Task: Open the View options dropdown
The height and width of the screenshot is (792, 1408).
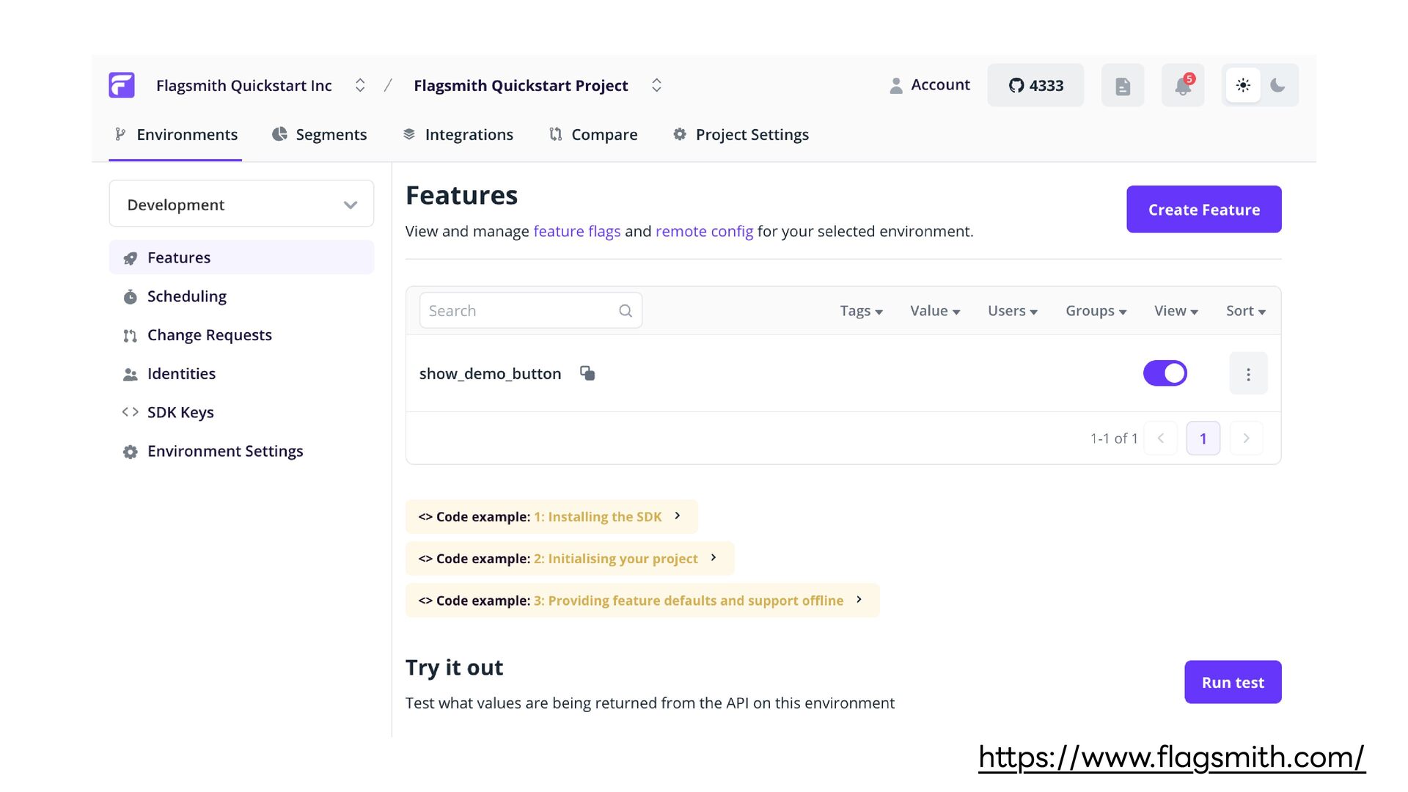Action: (x=1176, y=311)
